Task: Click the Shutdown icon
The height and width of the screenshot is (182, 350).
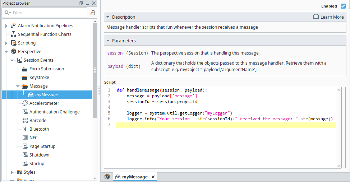Action: pyautogui.click(x=25, y=155)
